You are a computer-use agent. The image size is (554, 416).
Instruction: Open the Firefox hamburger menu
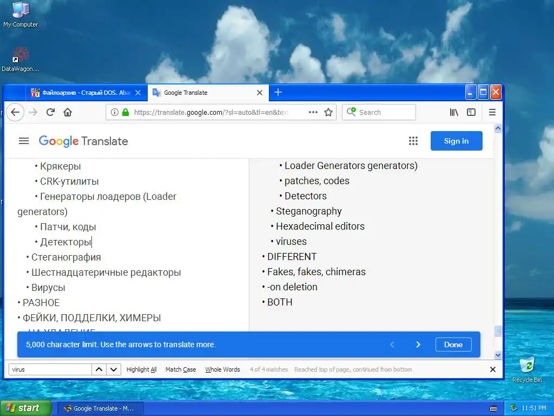(x=492, y=112)
